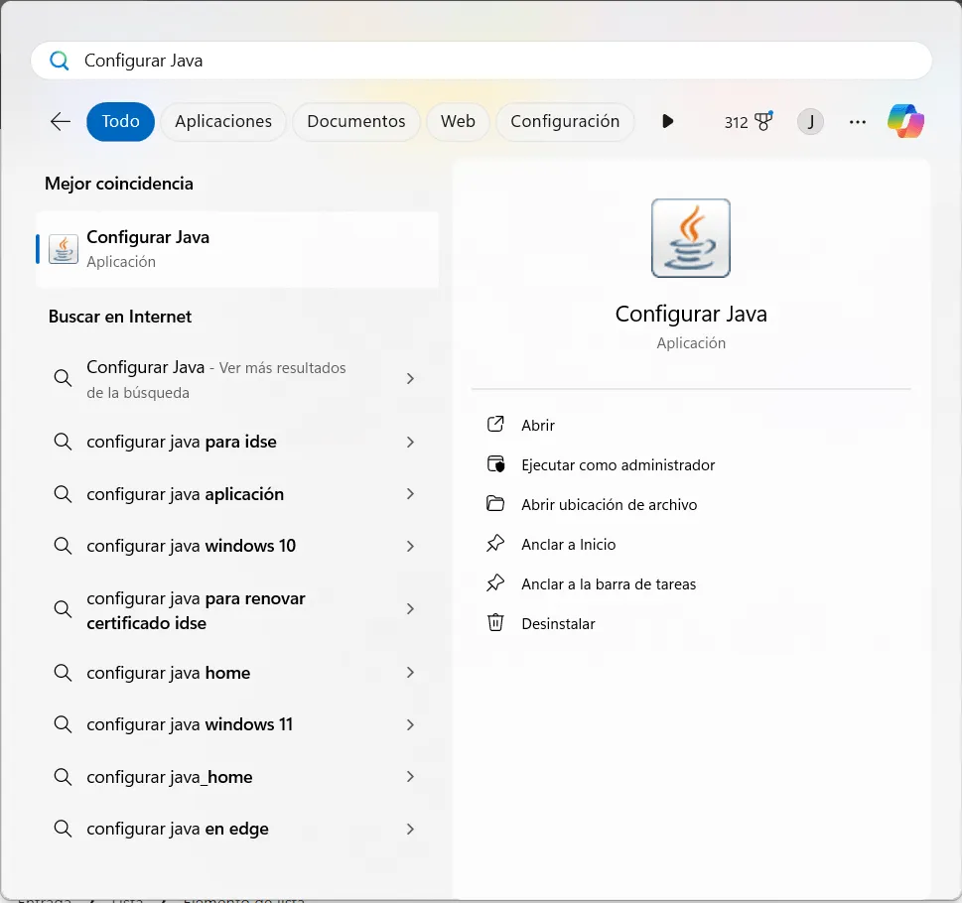Pin Configurar Java to Start

(568, 544)
